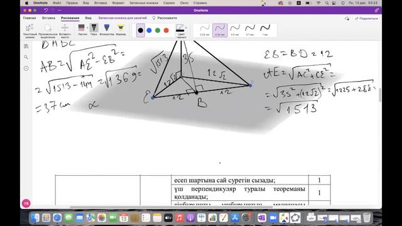Screen dimensions: 402x226
Task: Switch to Вид ribbon tab
Action: (x=88, y=18)
